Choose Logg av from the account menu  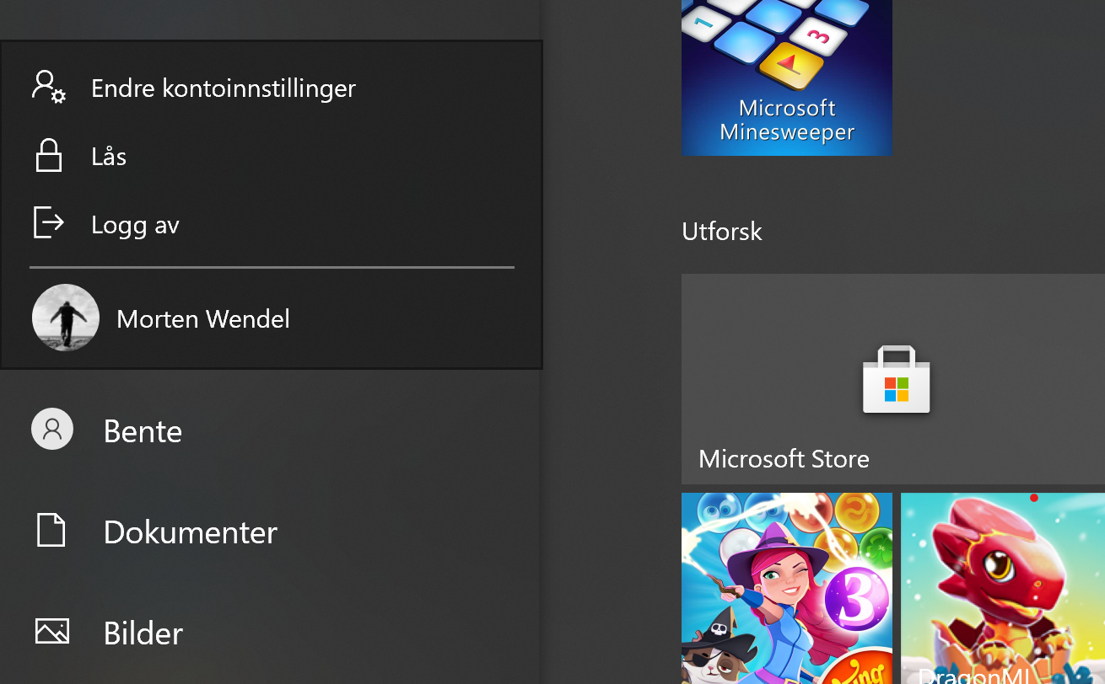click(135, 224)
